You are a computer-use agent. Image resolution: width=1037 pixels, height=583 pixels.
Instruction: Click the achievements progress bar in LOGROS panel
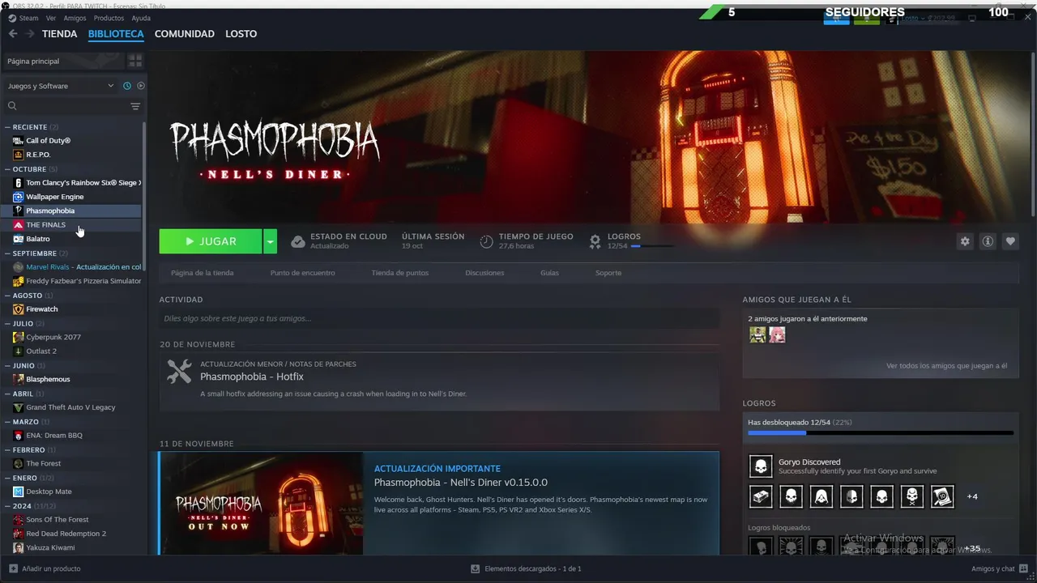tap(881, 433)
